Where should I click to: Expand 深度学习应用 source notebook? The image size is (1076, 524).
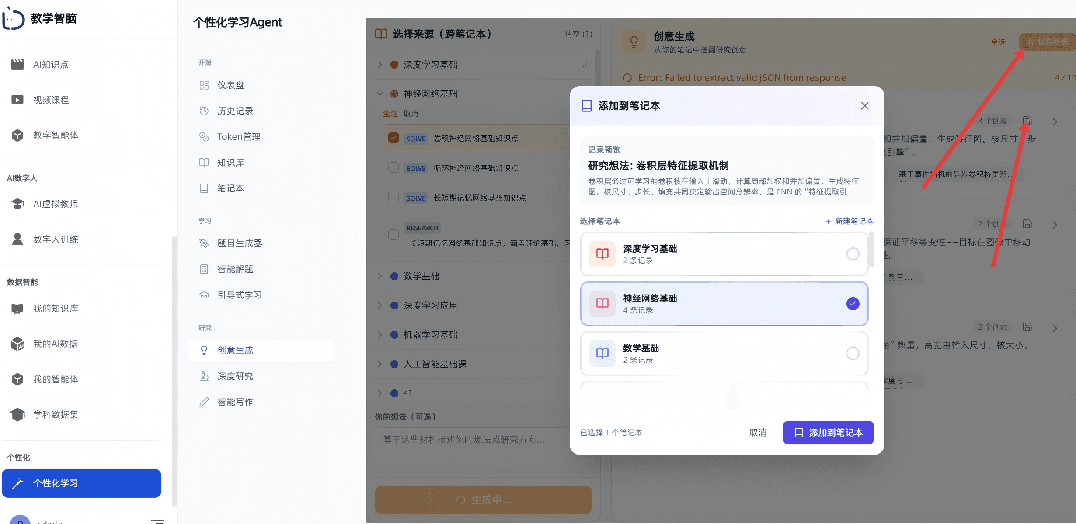click(x=380, y=305)
